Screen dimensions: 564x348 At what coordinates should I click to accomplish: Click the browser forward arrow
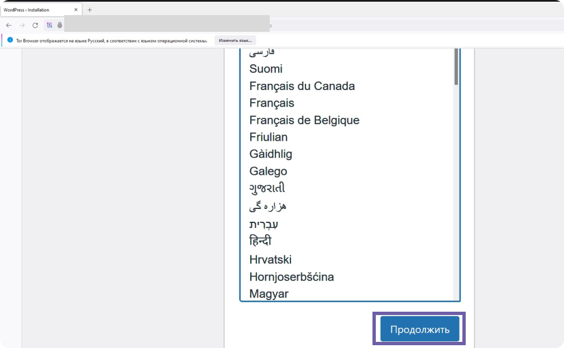[x=22, y=25]
